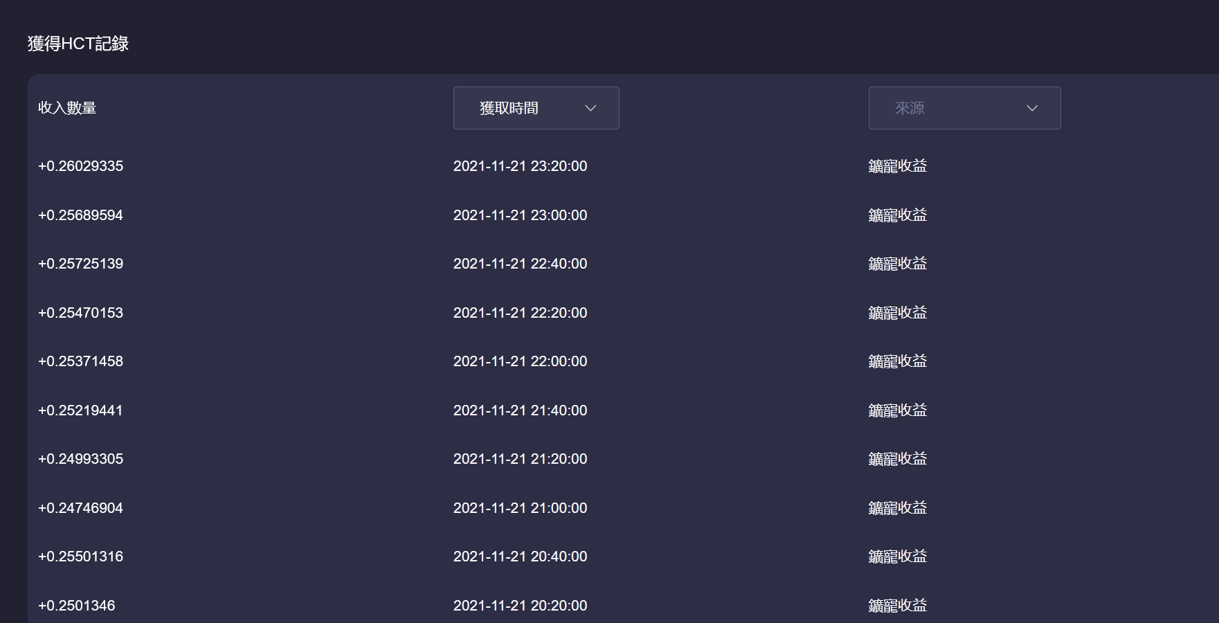Select income amount +0.25470153
Screen dimensions: 1219x623
(x=80, y=313)
